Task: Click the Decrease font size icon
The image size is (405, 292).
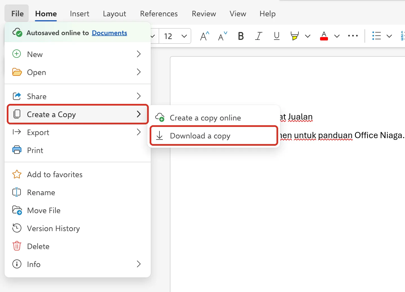Action: coord(222,36)
